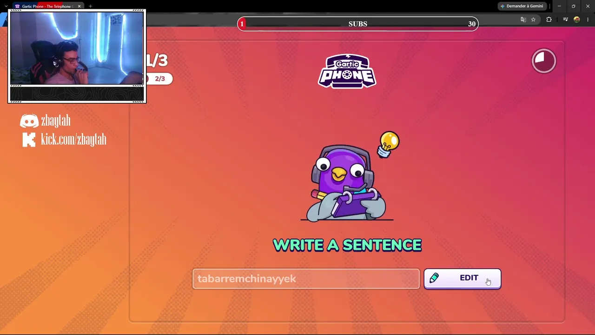Expand the tab search dropdown arrow
This screenshot has height=335, width=595.
click(6, 6)
